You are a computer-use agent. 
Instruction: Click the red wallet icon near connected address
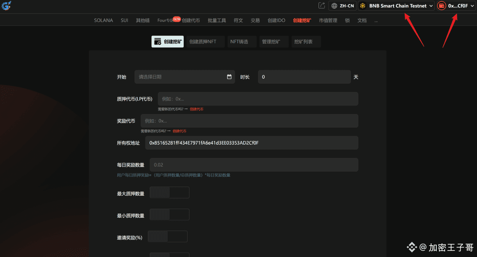click(441, 6)
